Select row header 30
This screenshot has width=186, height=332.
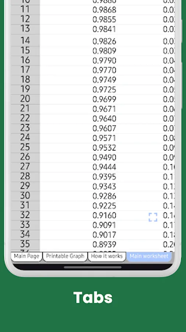(25, 196)
